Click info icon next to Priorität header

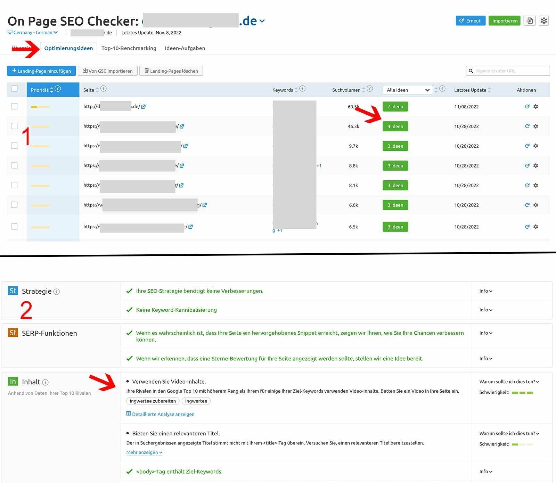click(x=58, y=89)
